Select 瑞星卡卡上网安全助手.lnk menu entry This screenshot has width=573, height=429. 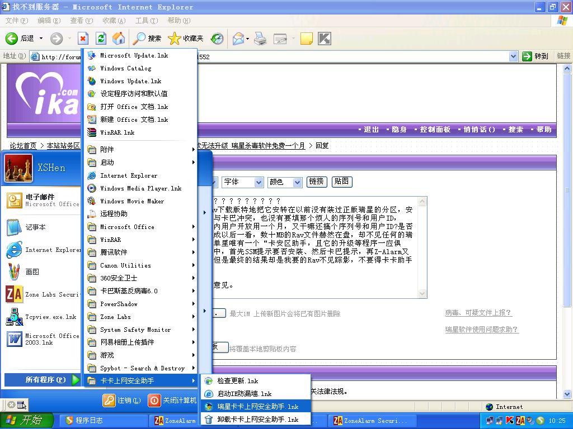(257, 407)
